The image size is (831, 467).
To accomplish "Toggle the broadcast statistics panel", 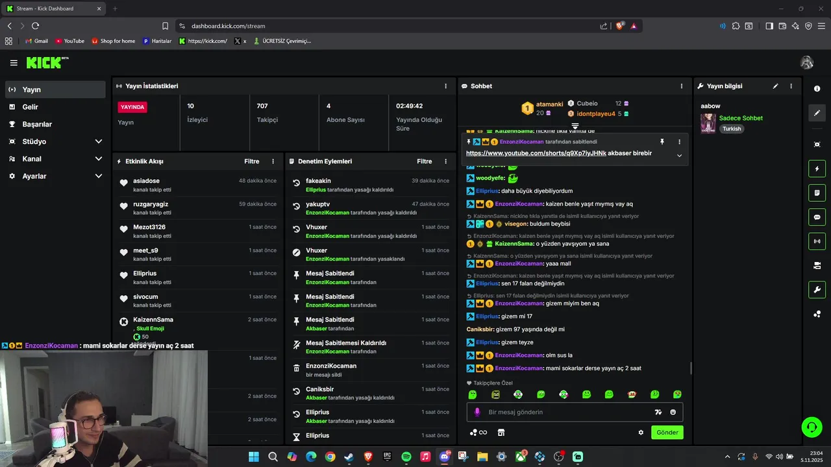I will pos(817,241).
